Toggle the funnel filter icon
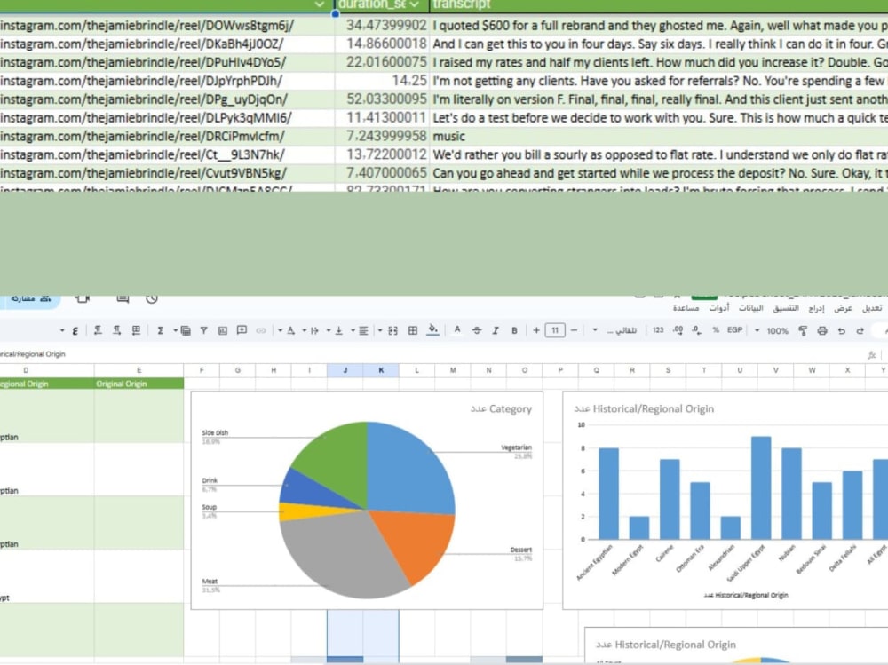The height and width of the screenshot is (665, 888). point(203,330)
